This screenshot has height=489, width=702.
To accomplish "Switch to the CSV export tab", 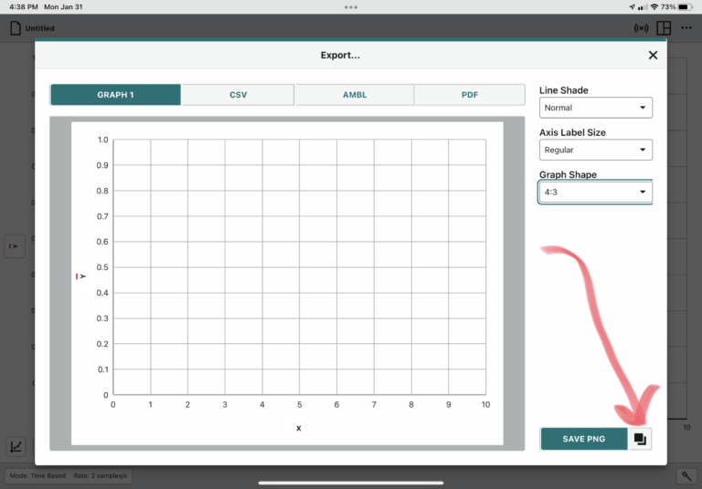I will (239, 95).
